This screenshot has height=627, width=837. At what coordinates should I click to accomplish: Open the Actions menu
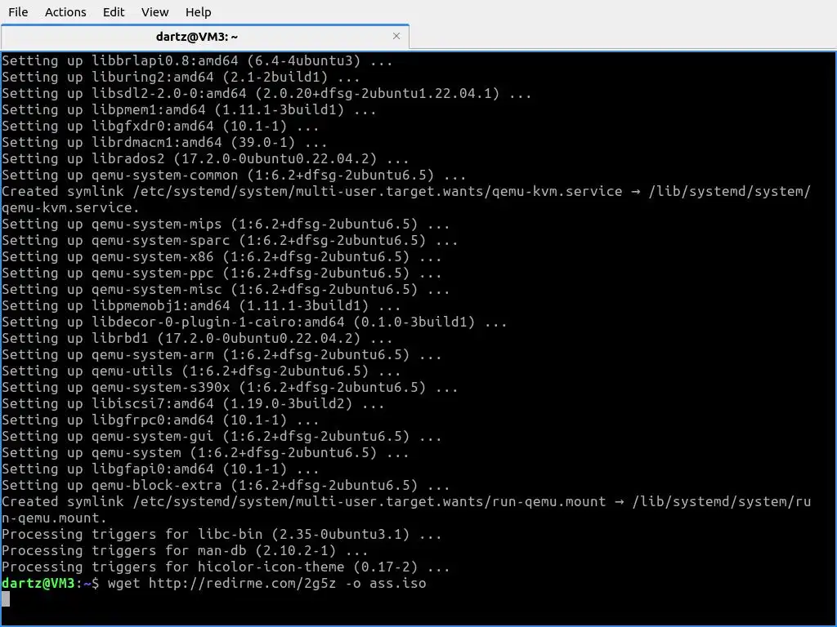65,11
